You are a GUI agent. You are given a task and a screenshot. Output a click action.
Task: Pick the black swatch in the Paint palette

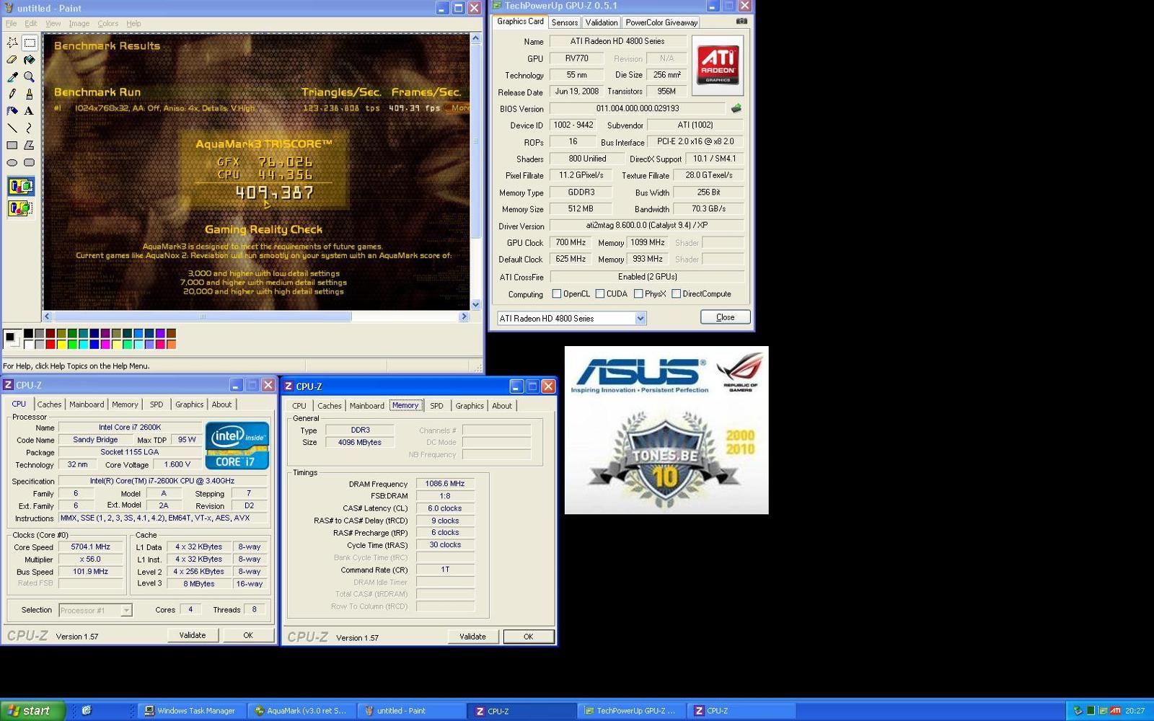(x=28, y=333)
